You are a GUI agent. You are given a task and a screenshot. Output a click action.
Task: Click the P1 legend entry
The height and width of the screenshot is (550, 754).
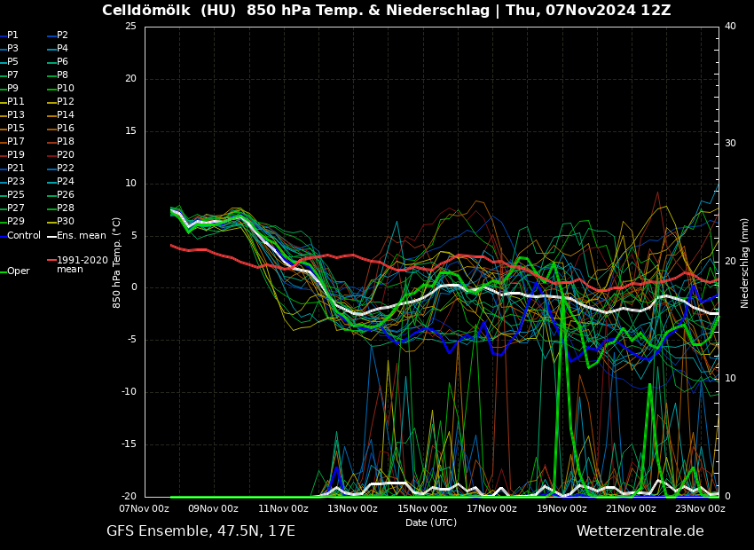point(12,35)
